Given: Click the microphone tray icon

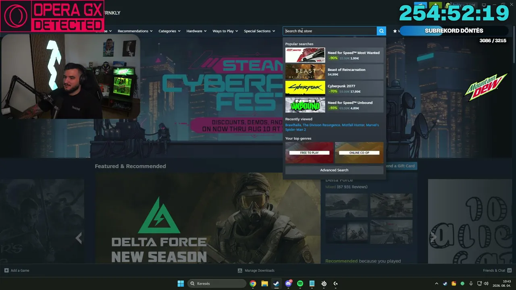Looking at the screenshot, I should pos(471,284).
